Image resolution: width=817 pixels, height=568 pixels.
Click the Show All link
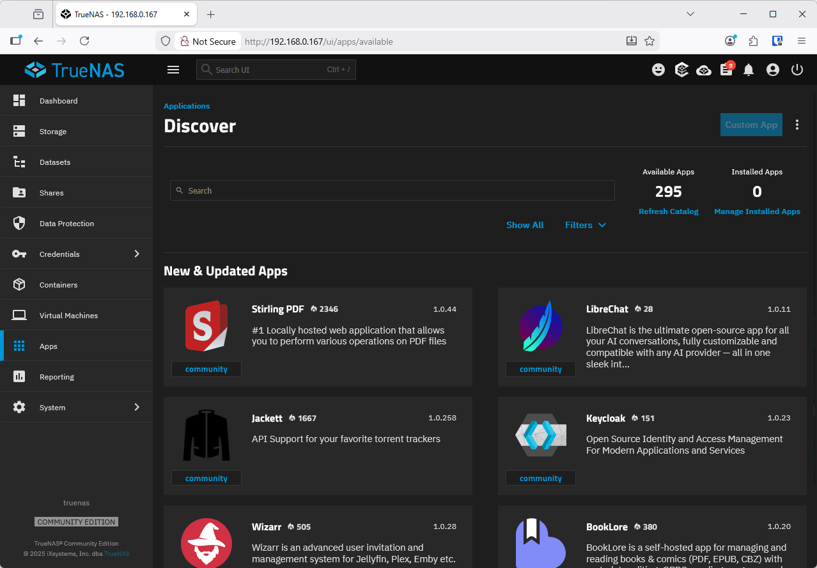[x=525, y=225]
